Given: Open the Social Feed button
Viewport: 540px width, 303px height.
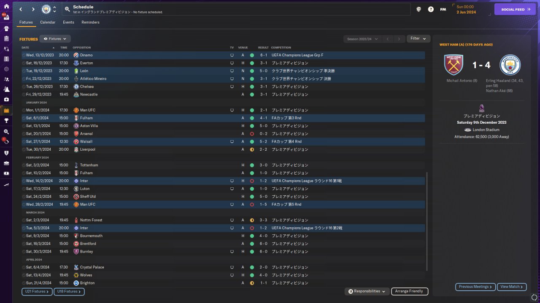Looking at the screenshot, I should [515, 9].
